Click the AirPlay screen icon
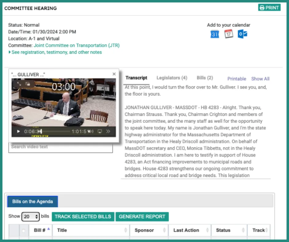 100,131
